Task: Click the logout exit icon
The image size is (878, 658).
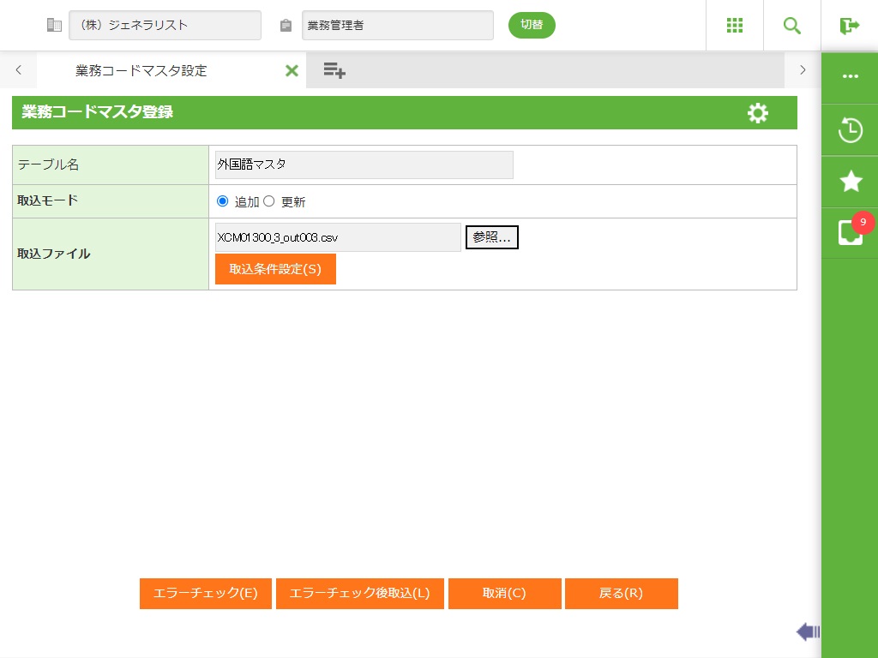Action: [x=849, y=25]
